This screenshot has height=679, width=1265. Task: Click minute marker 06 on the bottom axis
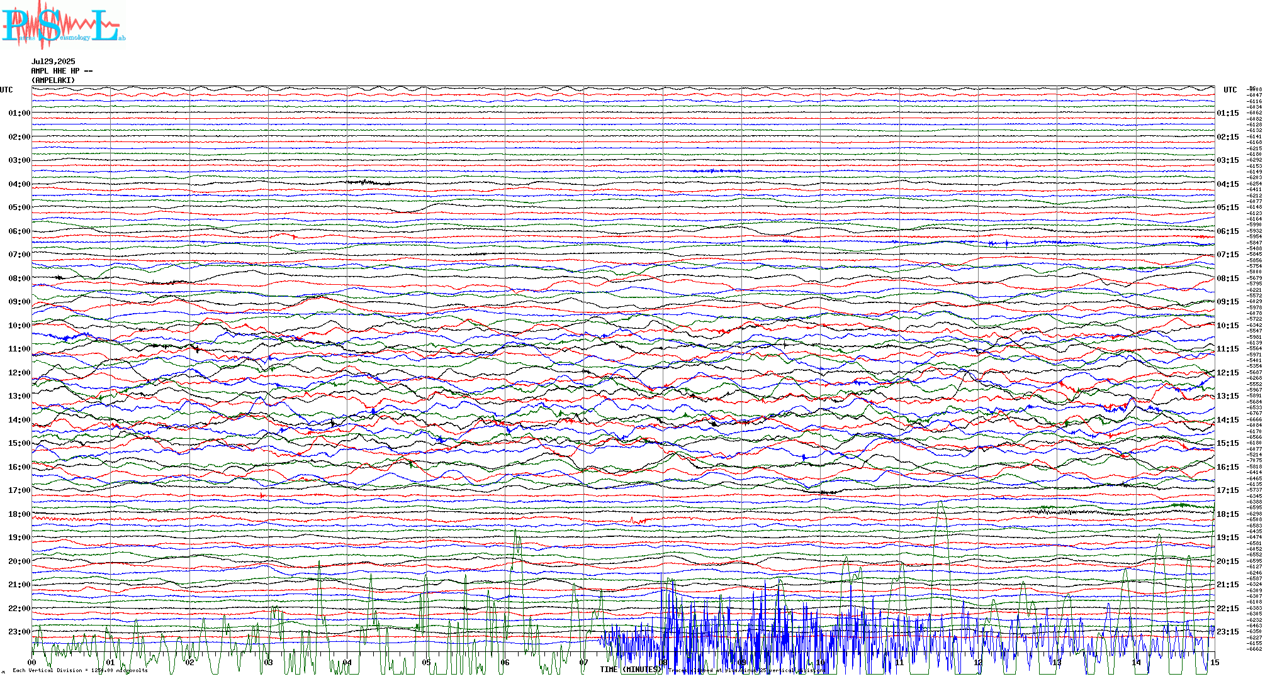tap(505, 663)
